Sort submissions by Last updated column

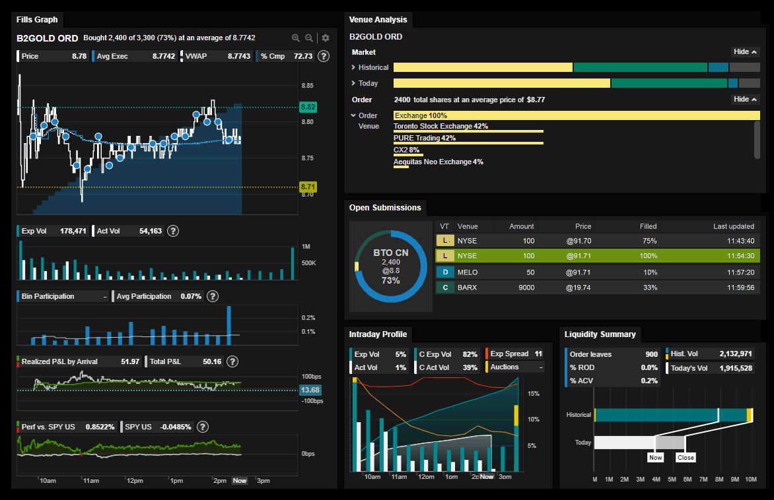734,226
